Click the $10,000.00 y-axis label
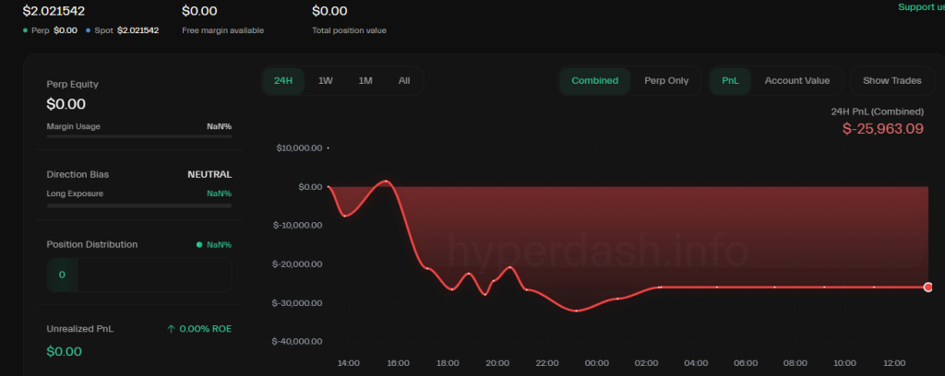 pos(300,148)
